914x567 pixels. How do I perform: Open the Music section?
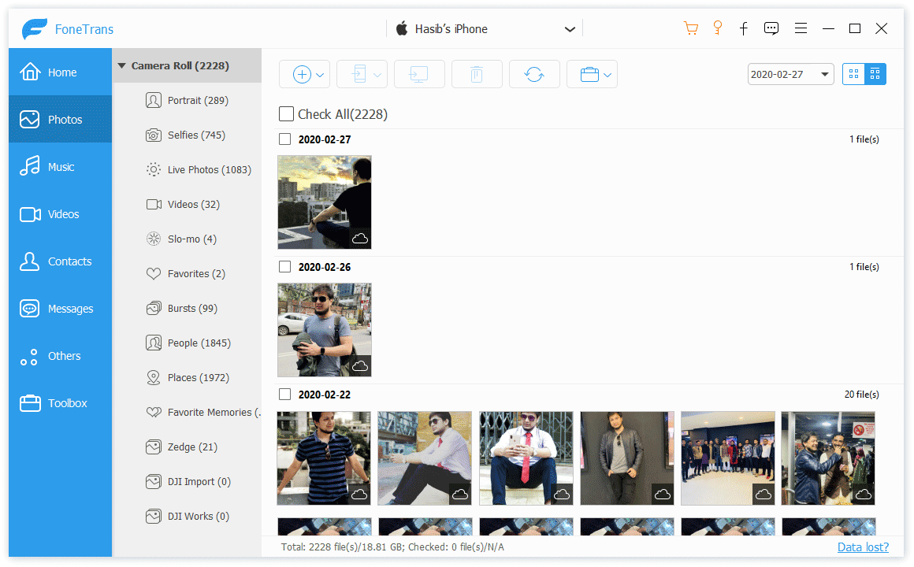[x=60, y=166]
